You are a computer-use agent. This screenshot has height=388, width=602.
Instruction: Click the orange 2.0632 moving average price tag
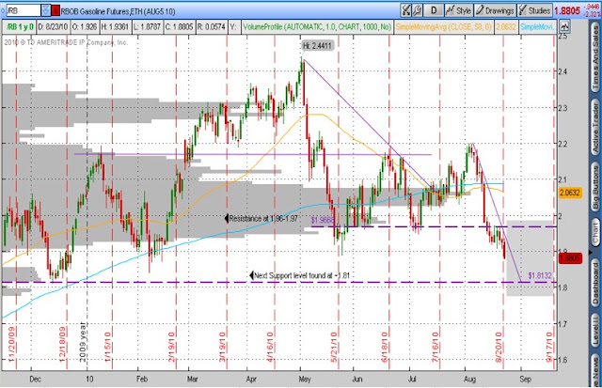point(570,193)
